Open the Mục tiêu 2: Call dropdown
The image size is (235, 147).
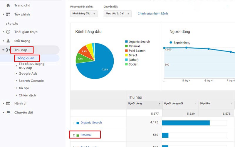click(x=117, y=14)
